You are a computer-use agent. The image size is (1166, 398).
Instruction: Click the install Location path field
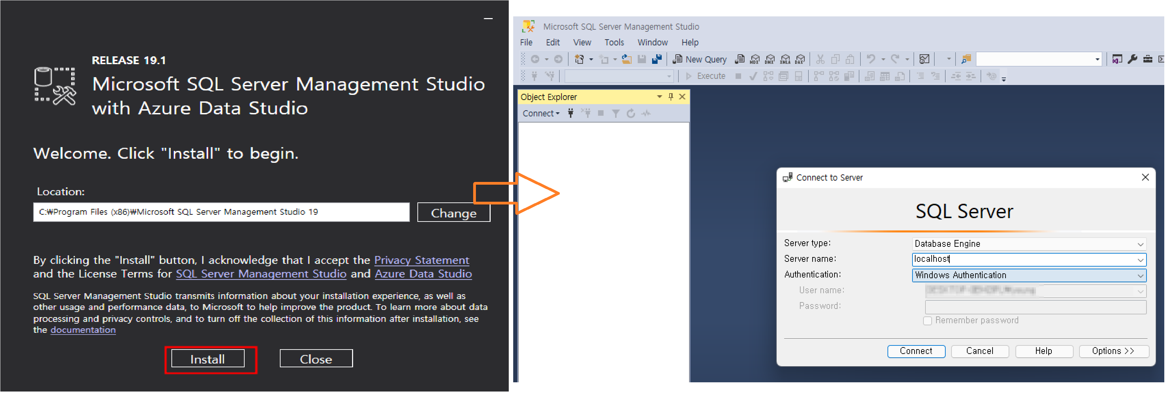click(221, 212)
